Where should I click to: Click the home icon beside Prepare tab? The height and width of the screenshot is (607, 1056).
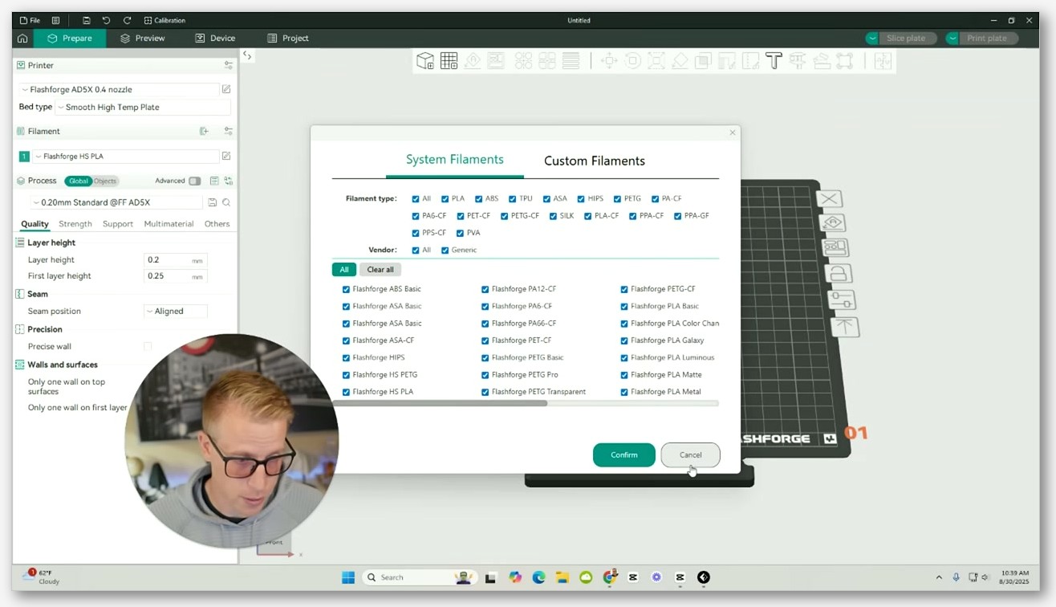(22, 38)
